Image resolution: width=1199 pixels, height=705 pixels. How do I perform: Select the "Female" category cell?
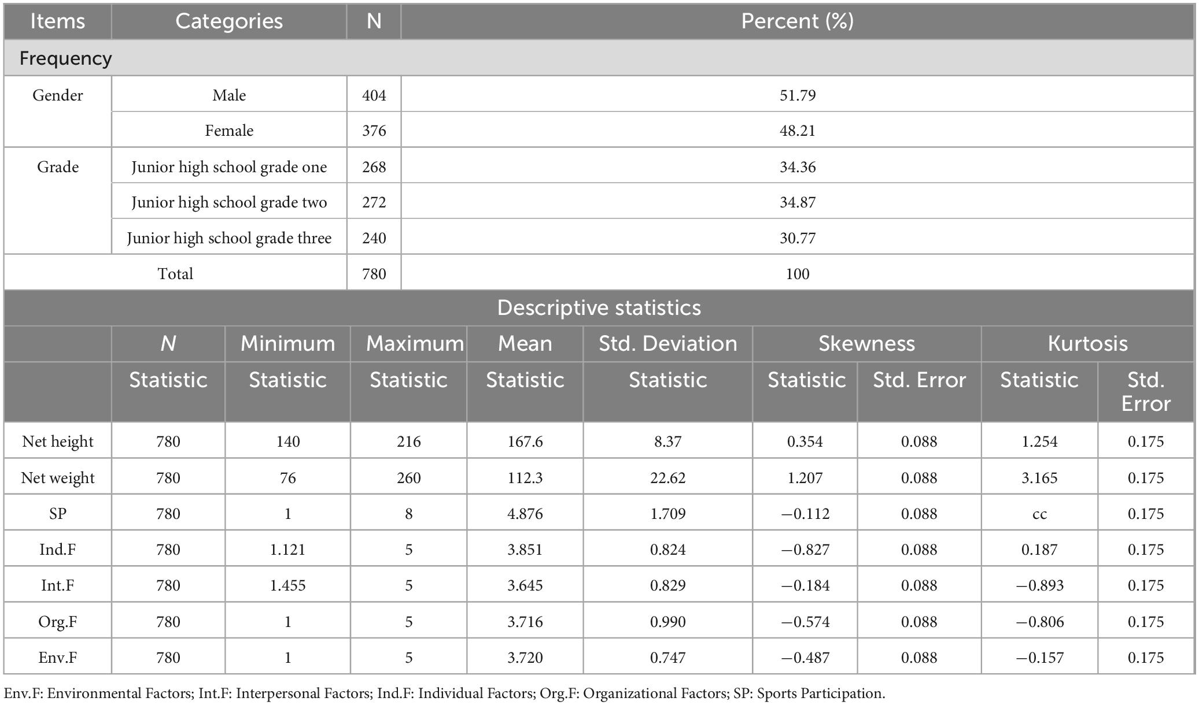(229, 131)
